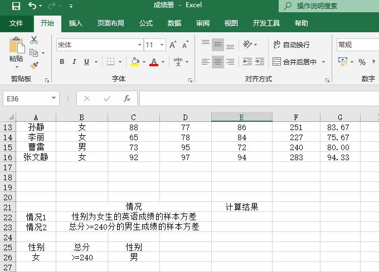Apply the yellow fill color
The height and width of the screenshot is (272, 379).
[135, 62]
